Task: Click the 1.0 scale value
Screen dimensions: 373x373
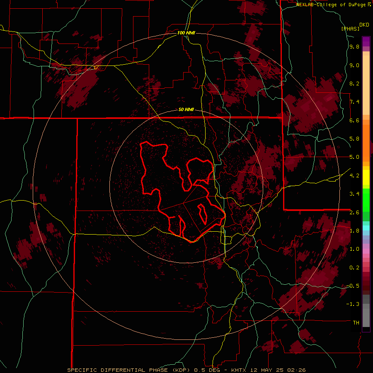Action: click(x=354, y=249)
